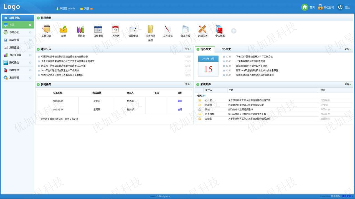
Task: Click the 退出 logout power icon
Action: point(340,7)
